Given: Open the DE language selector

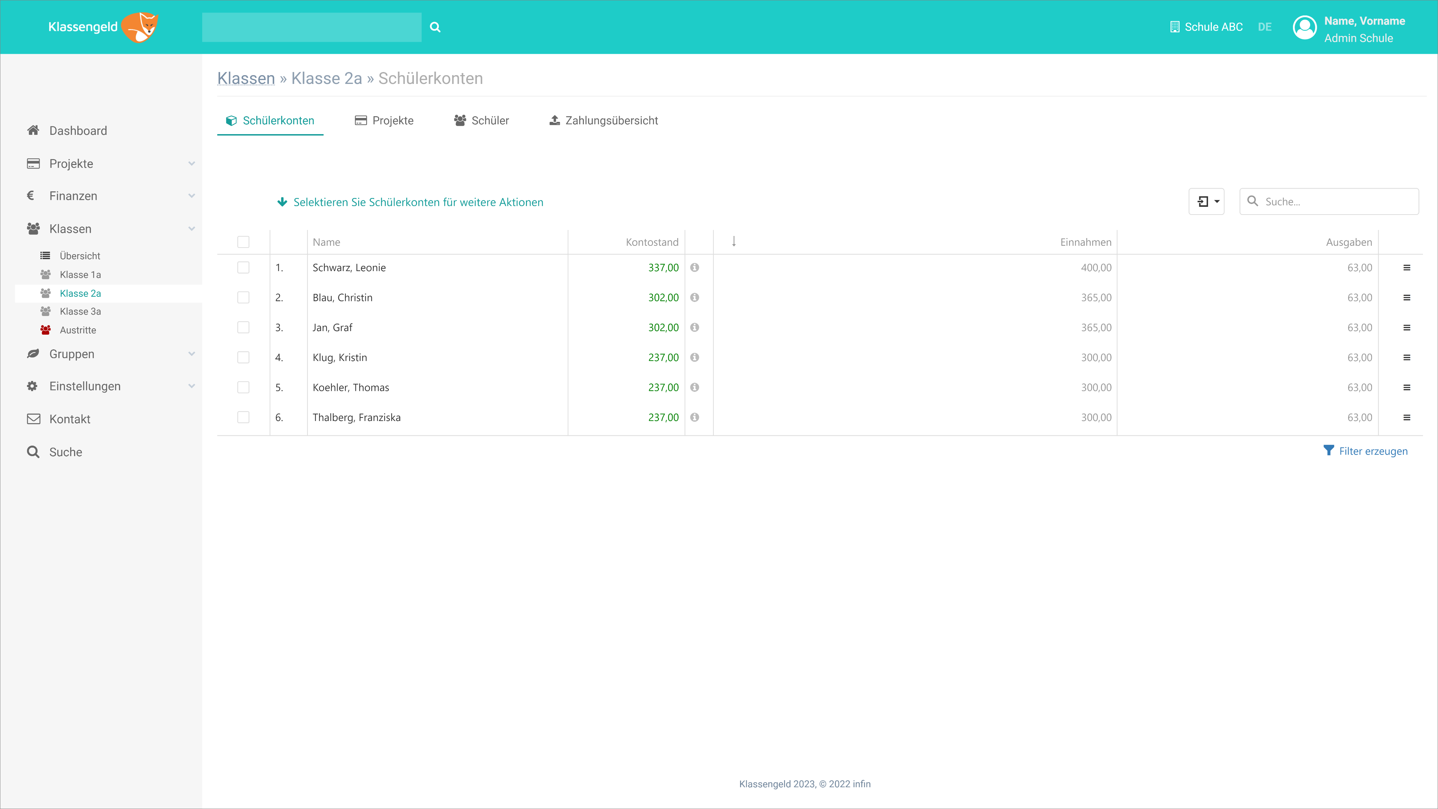Looking at the screenshot, I should tap(1264, 27).
